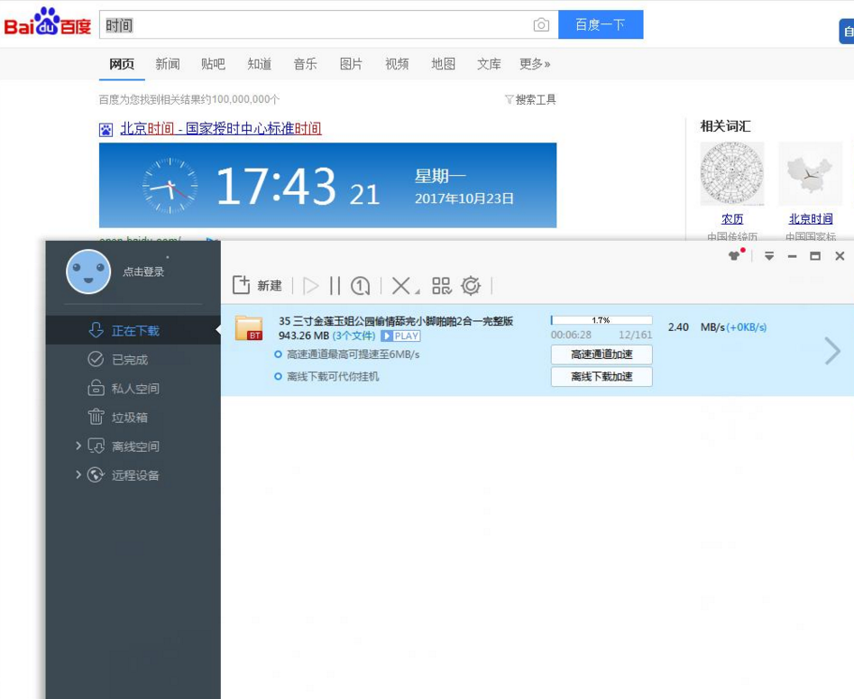The height and width of the screenshot is (699, 854).
Task: Maximize the Xunlei window
Action: pyautogui.click(x=815, y=255)
